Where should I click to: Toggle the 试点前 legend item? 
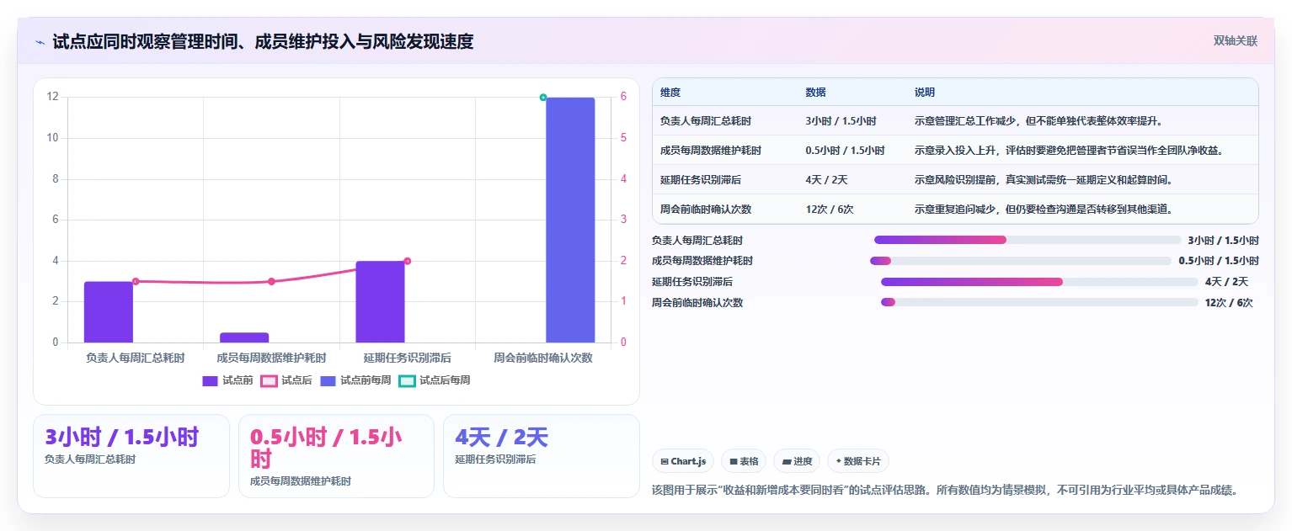point(227,380)
